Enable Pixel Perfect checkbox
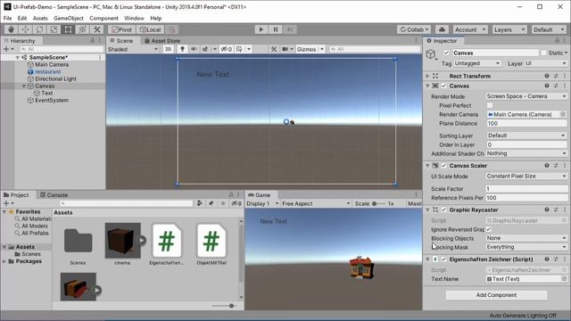The height and width of the screenshot is (321, 571). pos(490,105)
